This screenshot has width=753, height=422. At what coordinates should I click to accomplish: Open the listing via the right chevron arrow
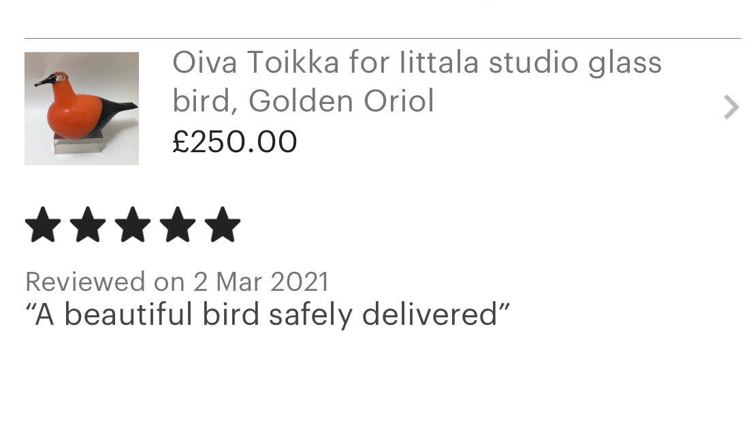pos(731,107)
